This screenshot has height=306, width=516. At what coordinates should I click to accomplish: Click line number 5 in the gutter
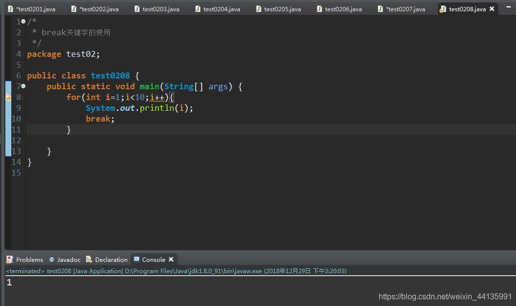click(x=19, y=65)
